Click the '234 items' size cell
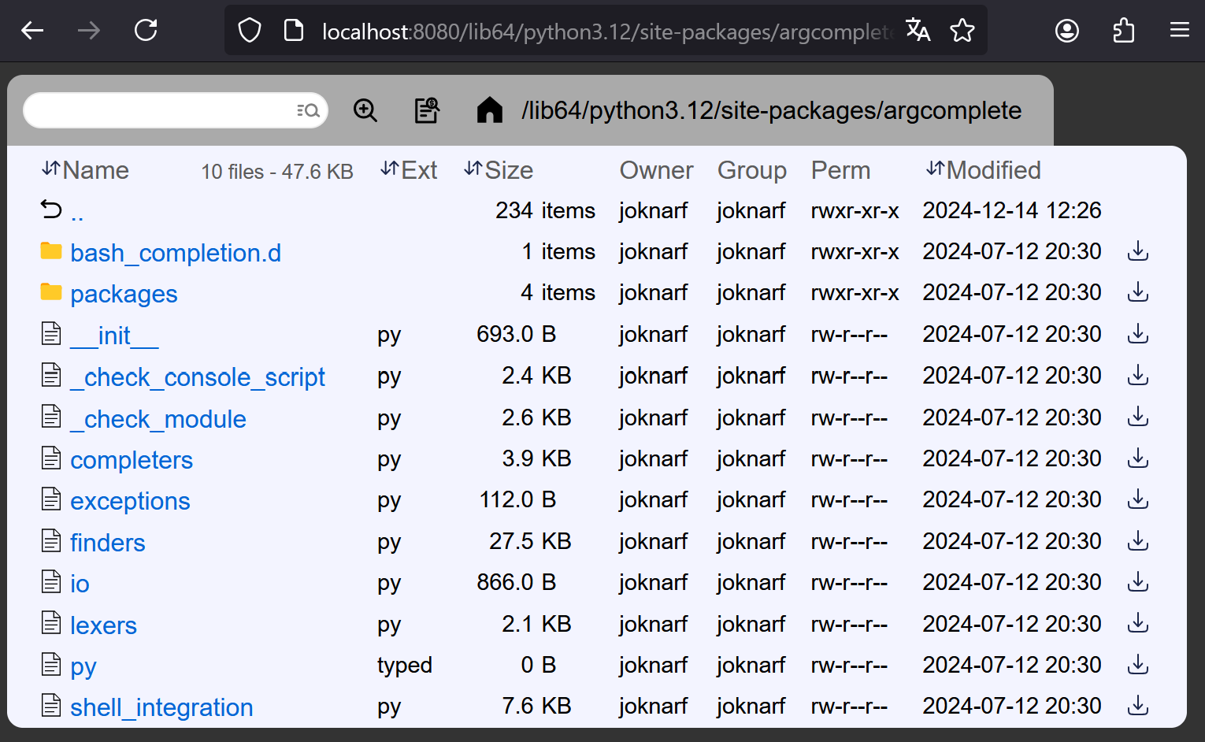 point(545,211)
